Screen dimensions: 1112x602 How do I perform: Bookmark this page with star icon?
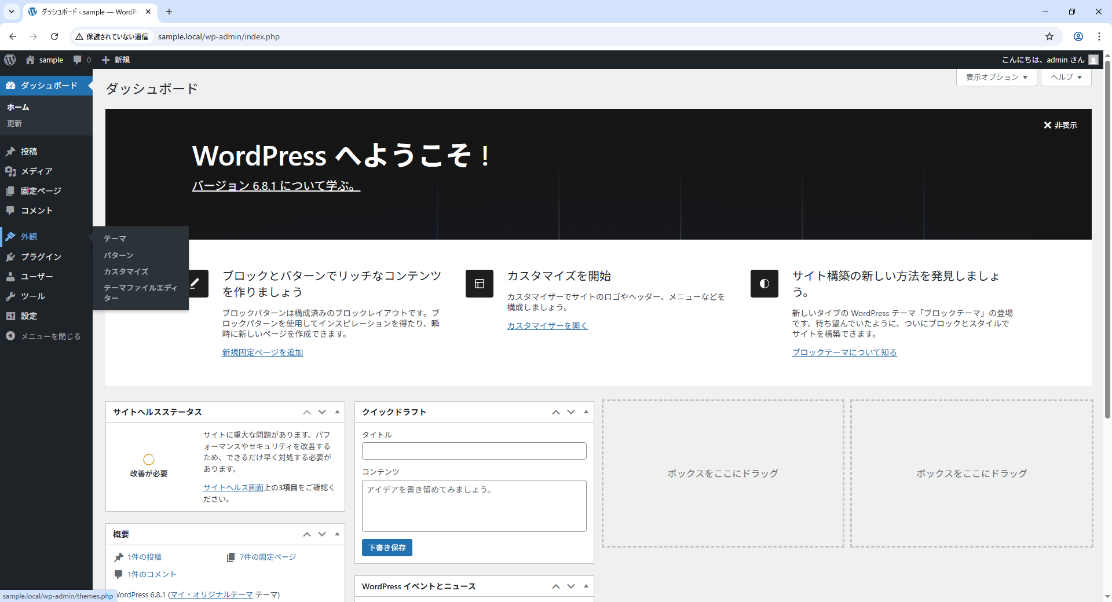[x=1049, y=36]
